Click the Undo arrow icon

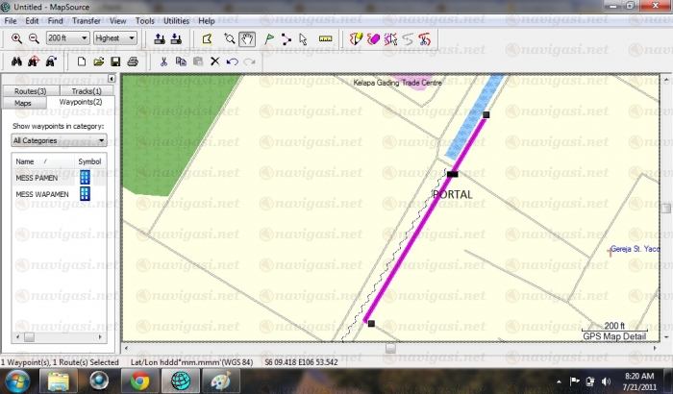(232, 62)
